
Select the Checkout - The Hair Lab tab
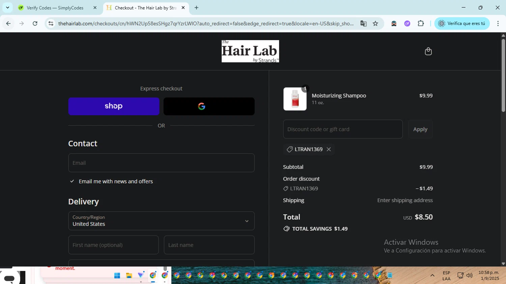[145, 8]
